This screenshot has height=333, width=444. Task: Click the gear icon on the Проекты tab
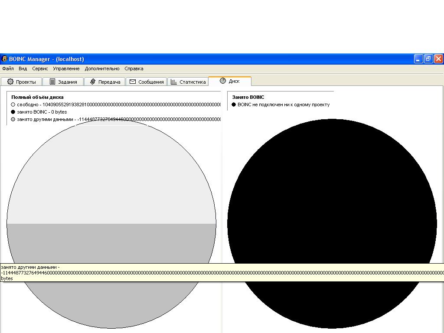[10, 82]
